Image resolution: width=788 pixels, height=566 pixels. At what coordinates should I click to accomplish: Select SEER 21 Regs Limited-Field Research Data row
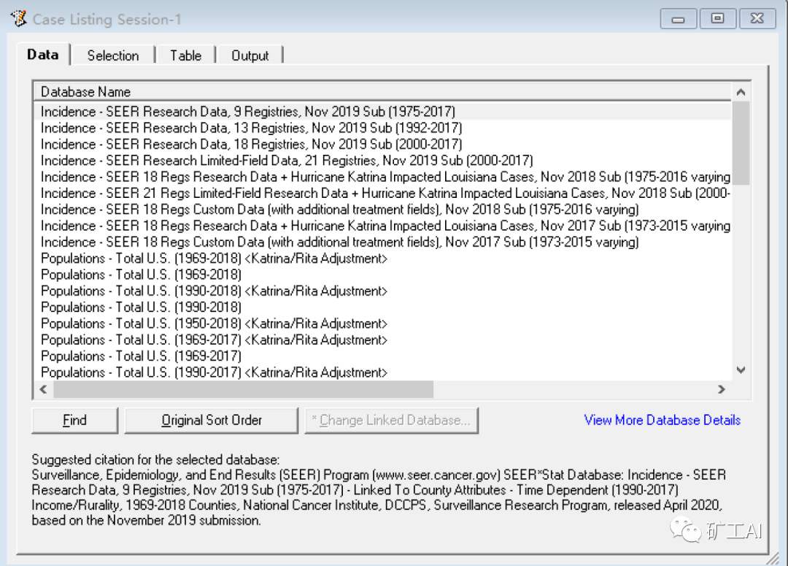click(382, 193)
